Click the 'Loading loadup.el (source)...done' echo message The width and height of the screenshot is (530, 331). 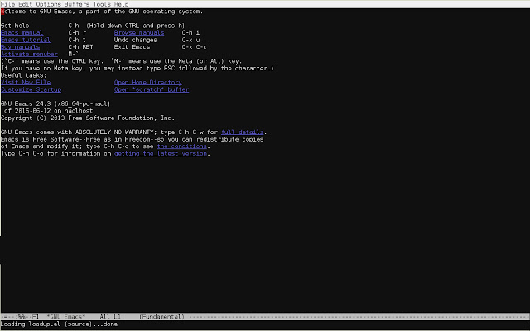[x=59, y=324]
